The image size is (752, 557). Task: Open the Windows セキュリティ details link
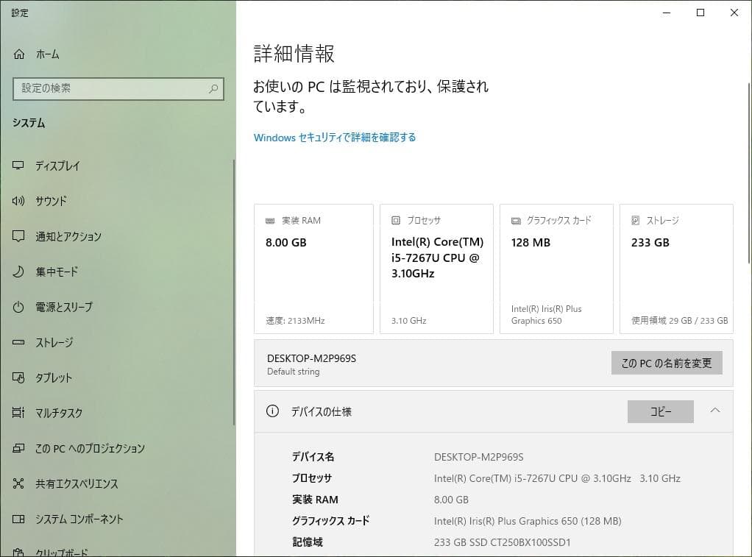pyautogui.click(x=335, y=137)
